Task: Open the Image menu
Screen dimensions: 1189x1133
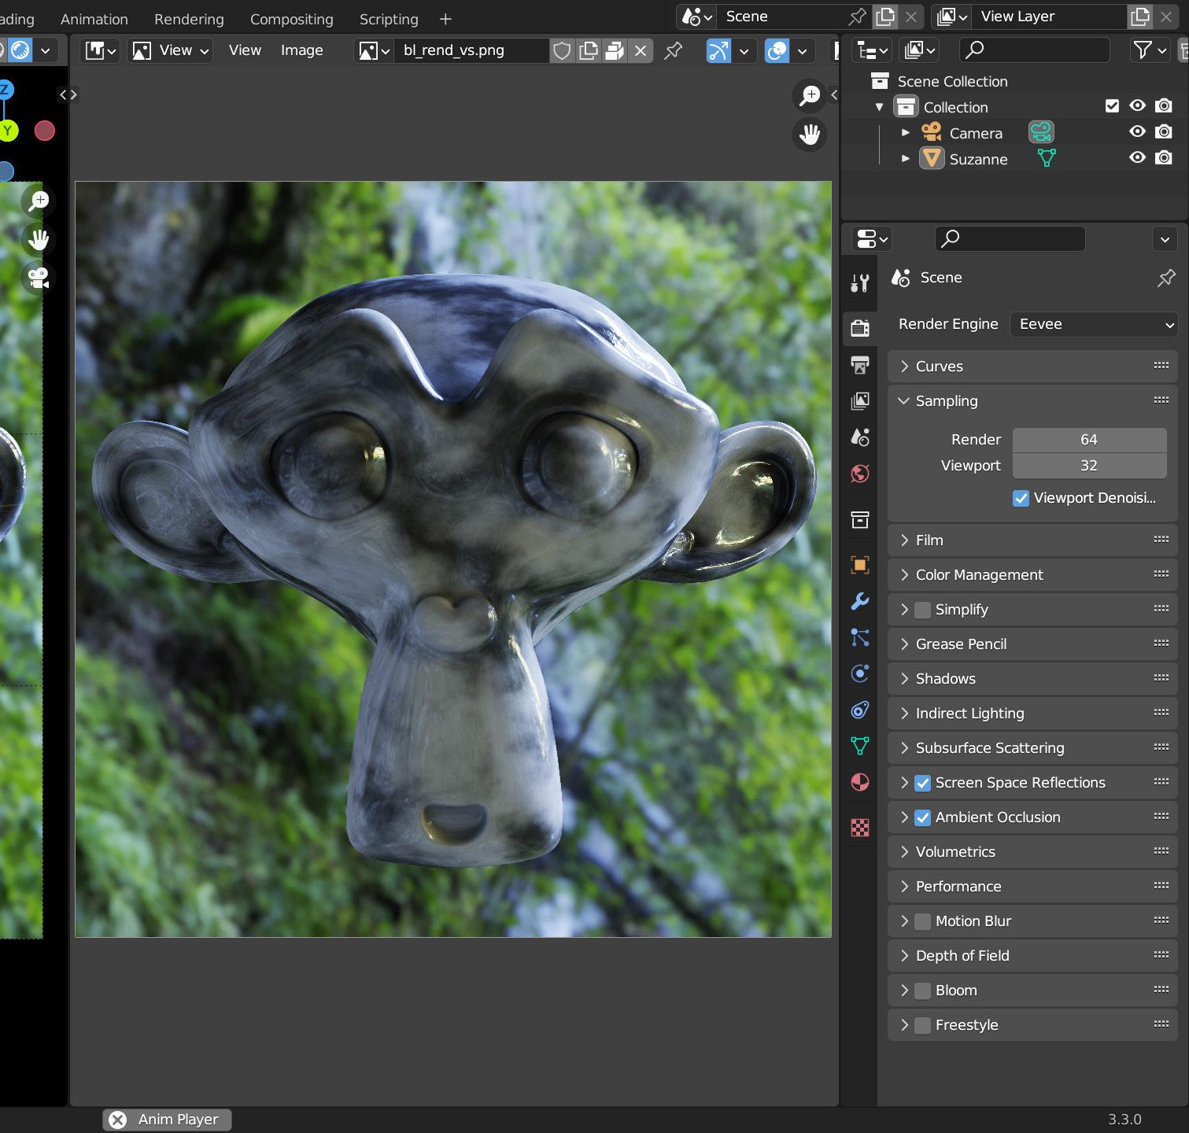Action: point(301,50)
